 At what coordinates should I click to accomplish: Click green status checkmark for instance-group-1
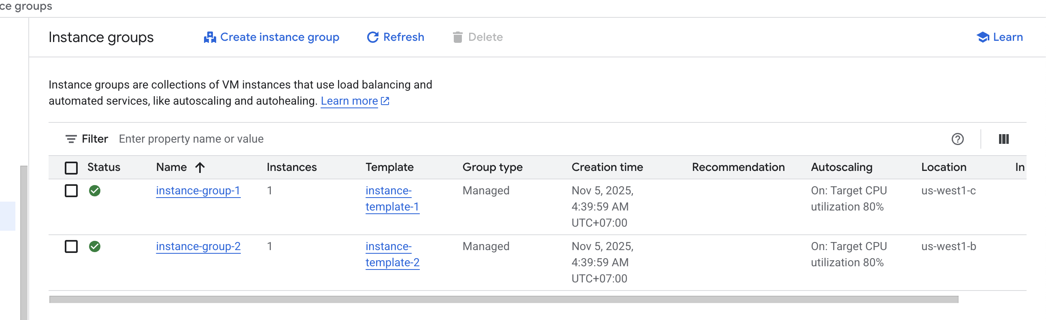point(95,190)
